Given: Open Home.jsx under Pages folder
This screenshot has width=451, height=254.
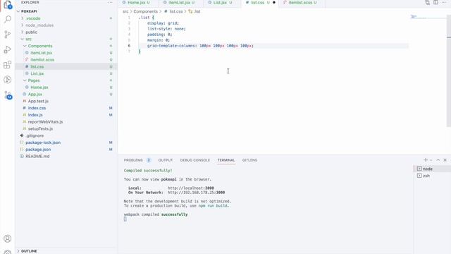Looking at the screenshot, I should 39,87.
